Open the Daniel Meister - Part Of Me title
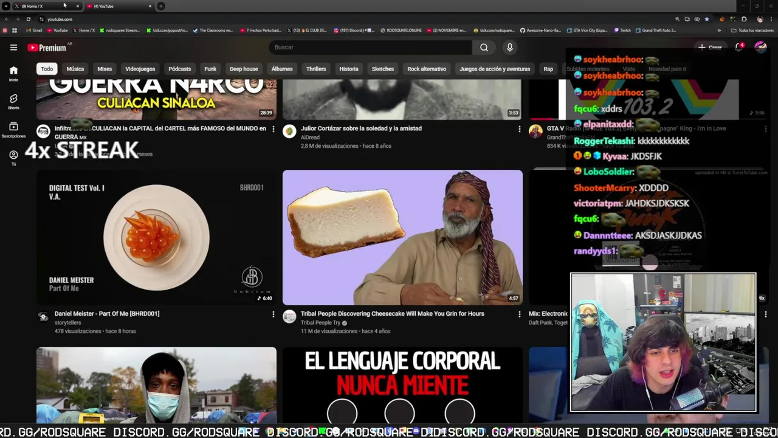Screen dimensions: 778x438 107,313
